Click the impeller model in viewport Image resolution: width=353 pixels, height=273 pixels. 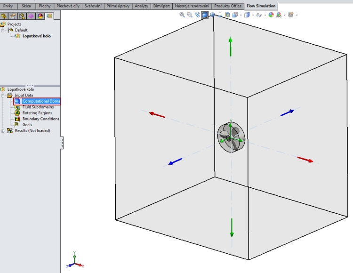(x=231, y=137)
